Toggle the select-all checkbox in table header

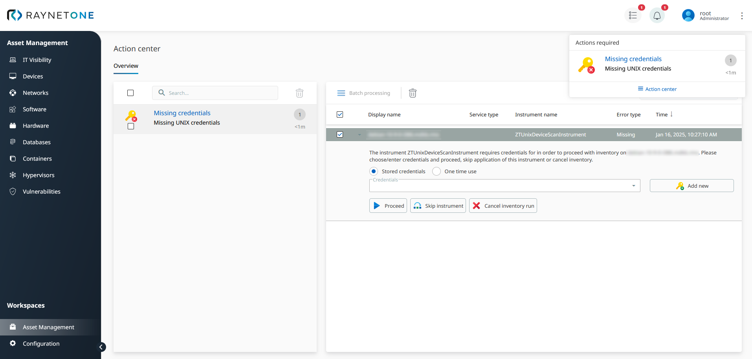point(340,115)
